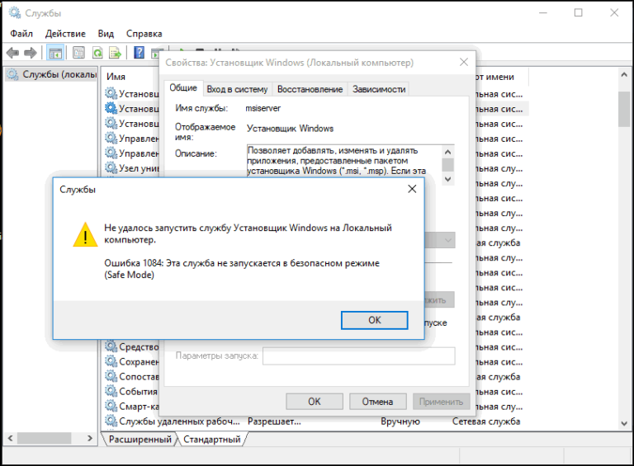This screenshot has width=634, height=466.
Task: Open the blue Help question-mark toolbar icon
Action: [x=139, y=53]
